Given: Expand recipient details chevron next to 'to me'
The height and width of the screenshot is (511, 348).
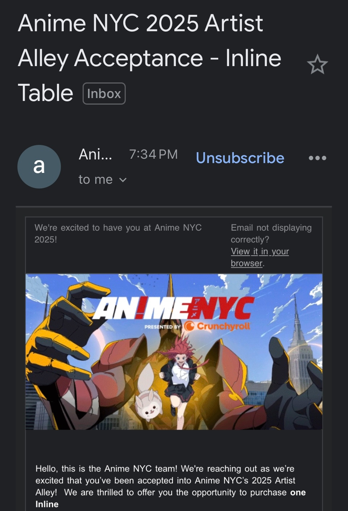Looking at the screenshot, I should click(x=123, y=180).
